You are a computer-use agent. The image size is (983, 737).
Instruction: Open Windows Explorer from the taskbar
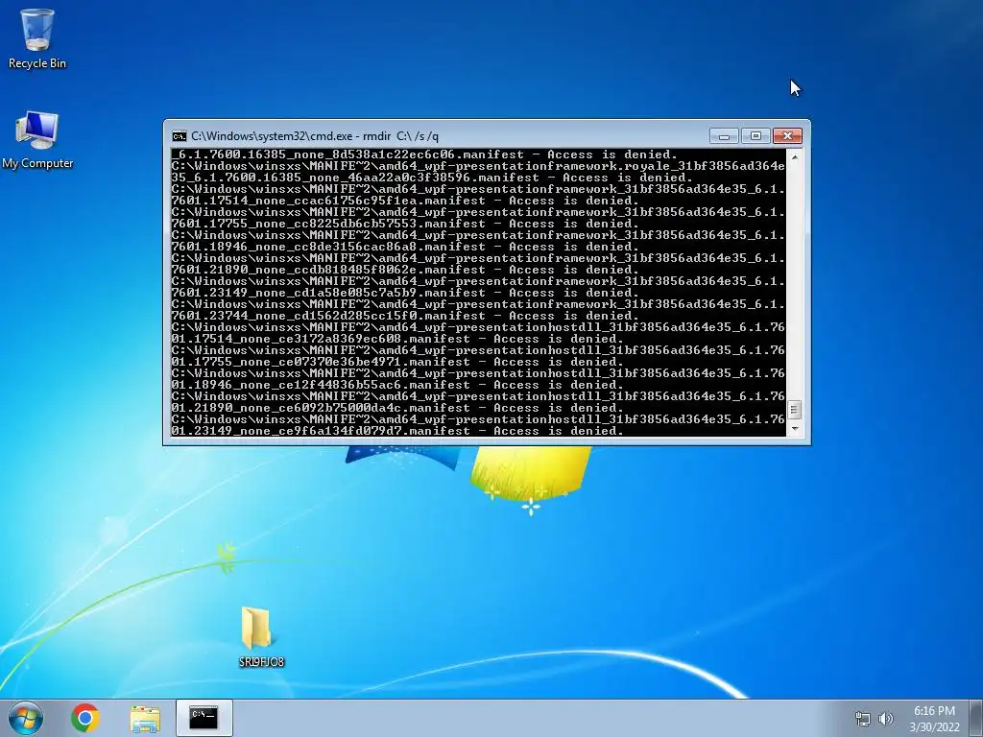pyautogui.click(x=145, y=719)
